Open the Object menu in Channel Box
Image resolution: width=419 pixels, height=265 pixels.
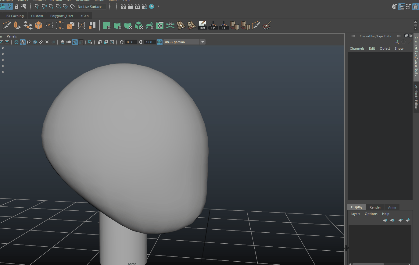pos(385,48)
